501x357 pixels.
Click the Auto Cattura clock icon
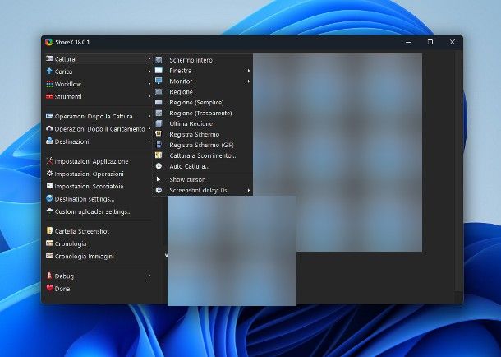click(x=159, y=166)
